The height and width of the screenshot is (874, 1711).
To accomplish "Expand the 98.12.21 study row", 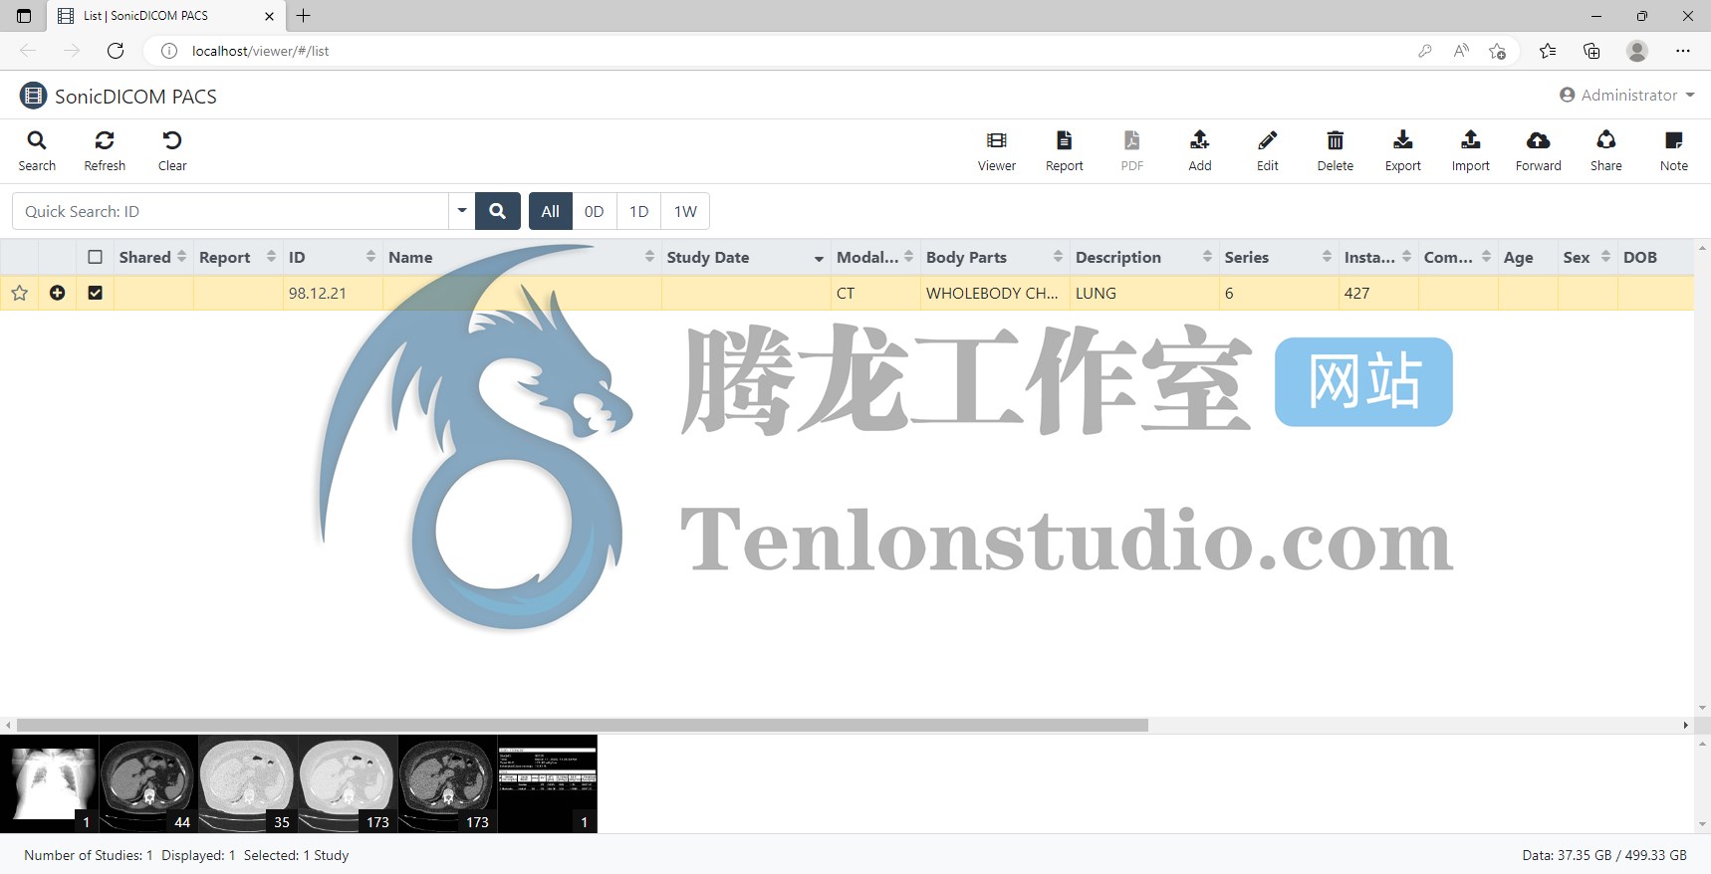I will coord(58,293).
